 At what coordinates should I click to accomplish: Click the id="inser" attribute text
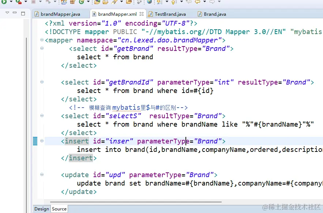click(113, 141)
